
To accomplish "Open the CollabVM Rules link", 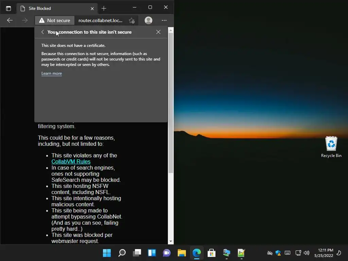I will (71, 161).
